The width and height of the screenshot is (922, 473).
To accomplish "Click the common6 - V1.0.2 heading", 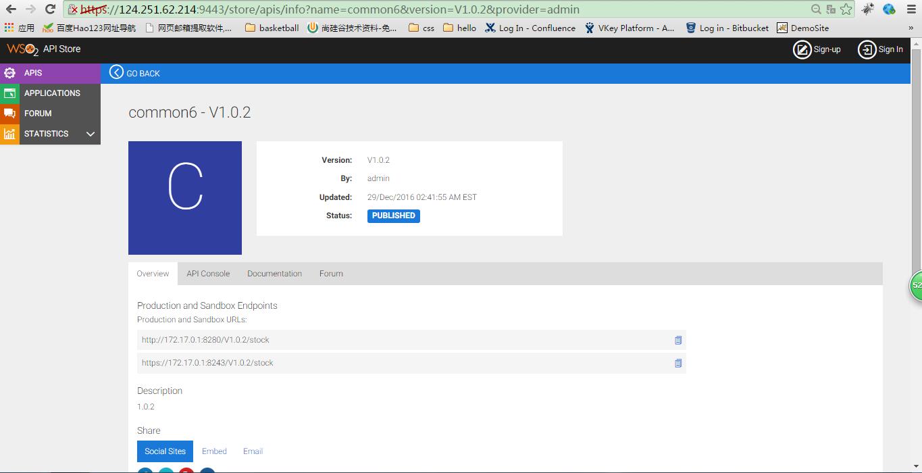I will click(x=190, y=112).
